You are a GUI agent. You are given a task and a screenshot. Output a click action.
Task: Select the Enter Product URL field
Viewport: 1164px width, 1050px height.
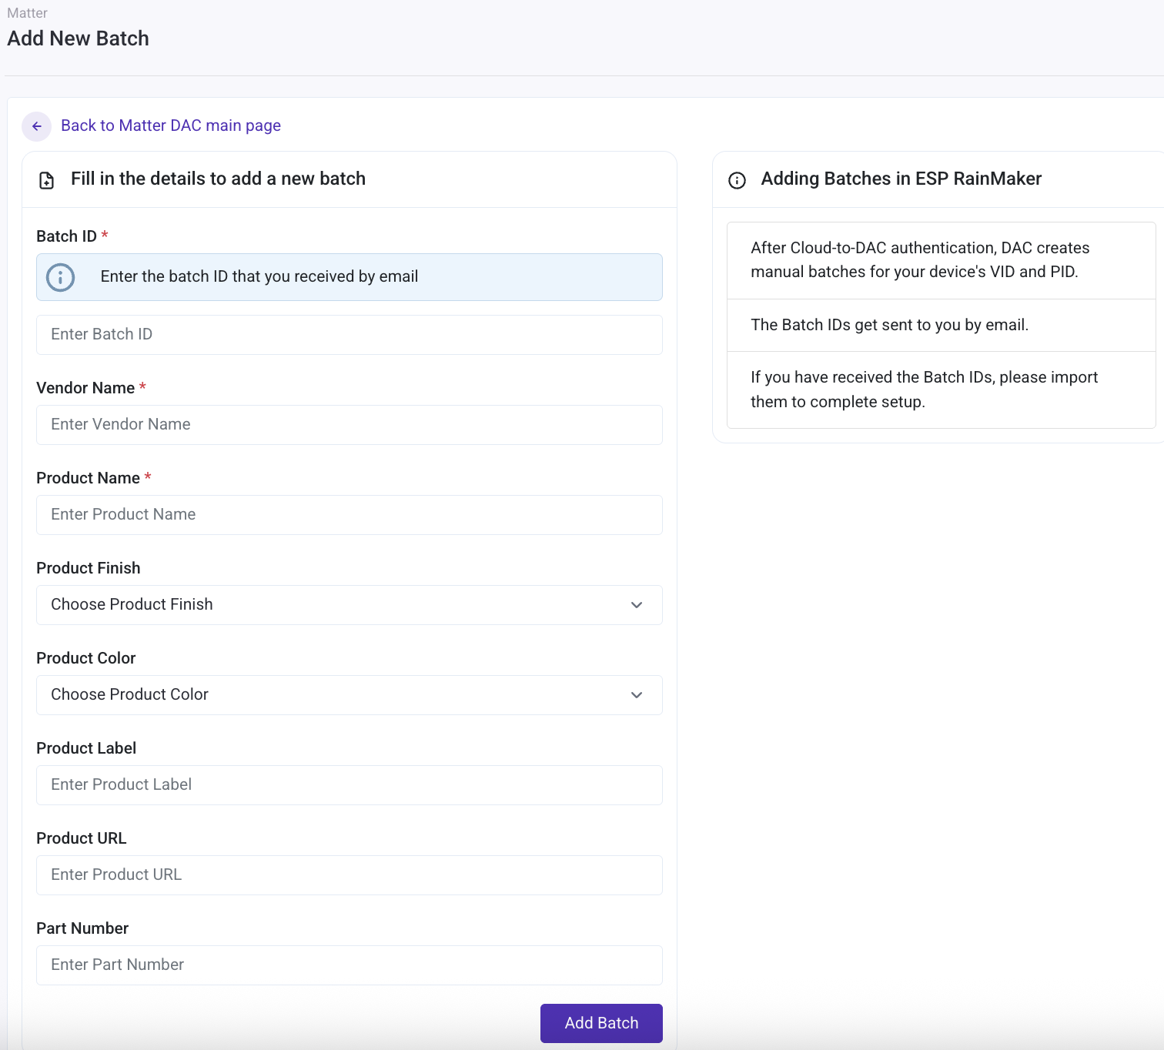[349, 874]
